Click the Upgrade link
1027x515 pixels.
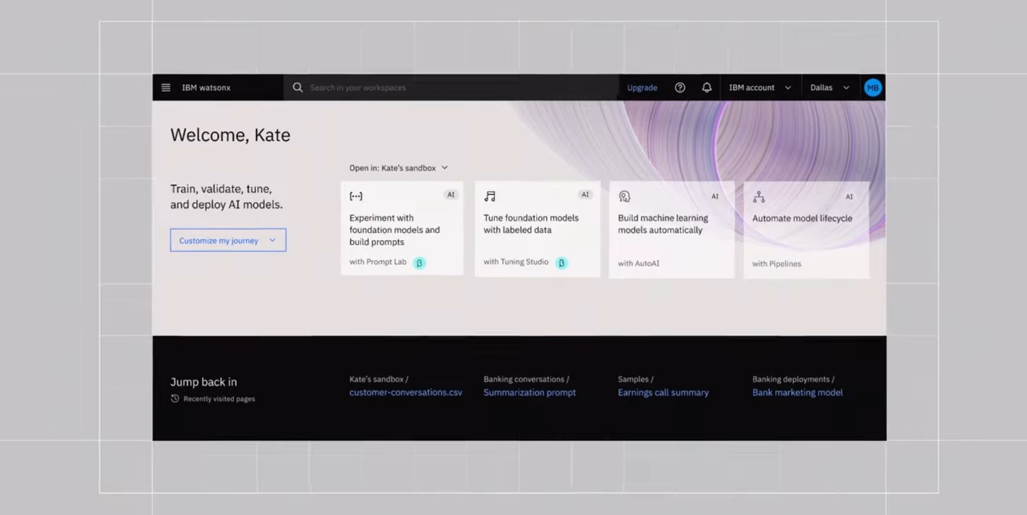[642, 88]
